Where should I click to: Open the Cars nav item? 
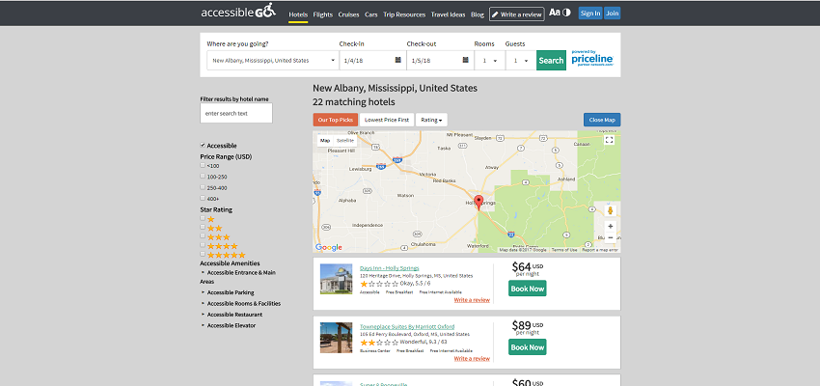coord(370,14)
